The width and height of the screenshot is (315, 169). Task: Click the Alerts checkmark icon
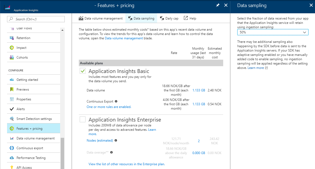tap(12, 109)
